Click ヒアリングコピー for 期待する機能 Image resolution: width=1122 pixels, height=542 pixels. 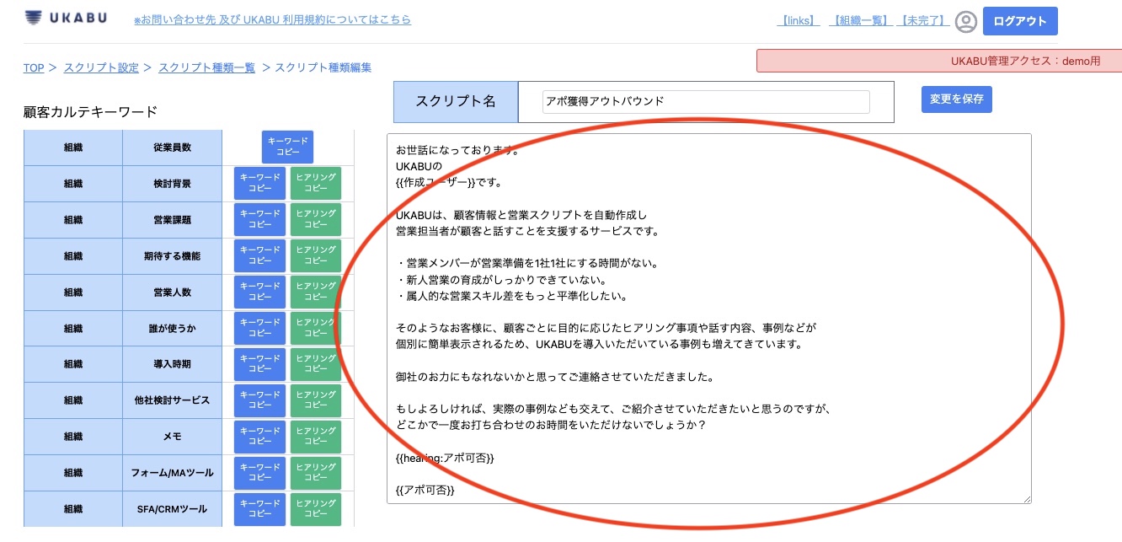(x=316, y=256)
